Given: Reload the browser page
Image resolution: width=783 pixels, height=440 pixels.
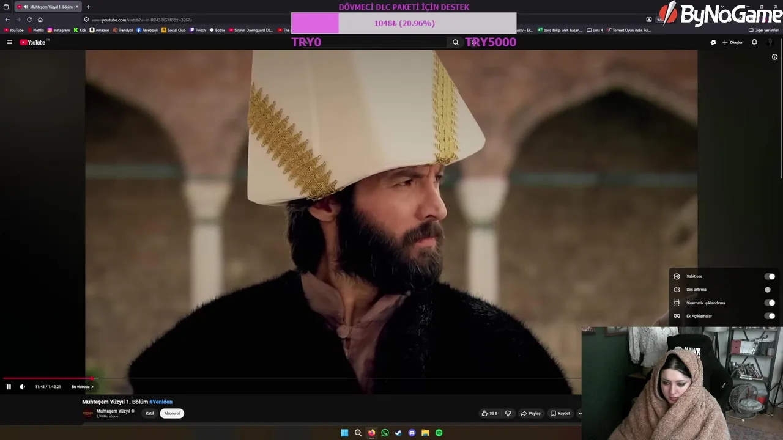Looking at the screenshot, I should click(29, 20).
